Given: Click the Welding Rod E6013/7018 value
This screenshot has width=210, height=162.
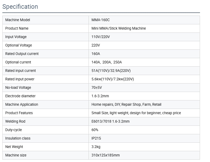Looking at the screenshot, I should pyautogui.click(x=110, y=121).
